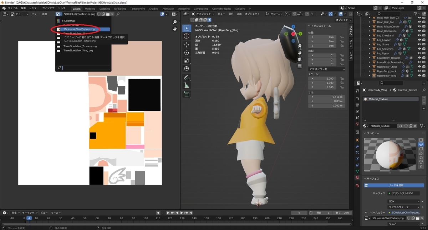Activate the Transform tool
The width and height of the screenshot is (428, 230).
187,68
